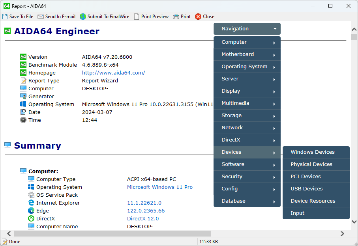
Task: Click the monitor icon next to Computer
Action: pos(23,88)
